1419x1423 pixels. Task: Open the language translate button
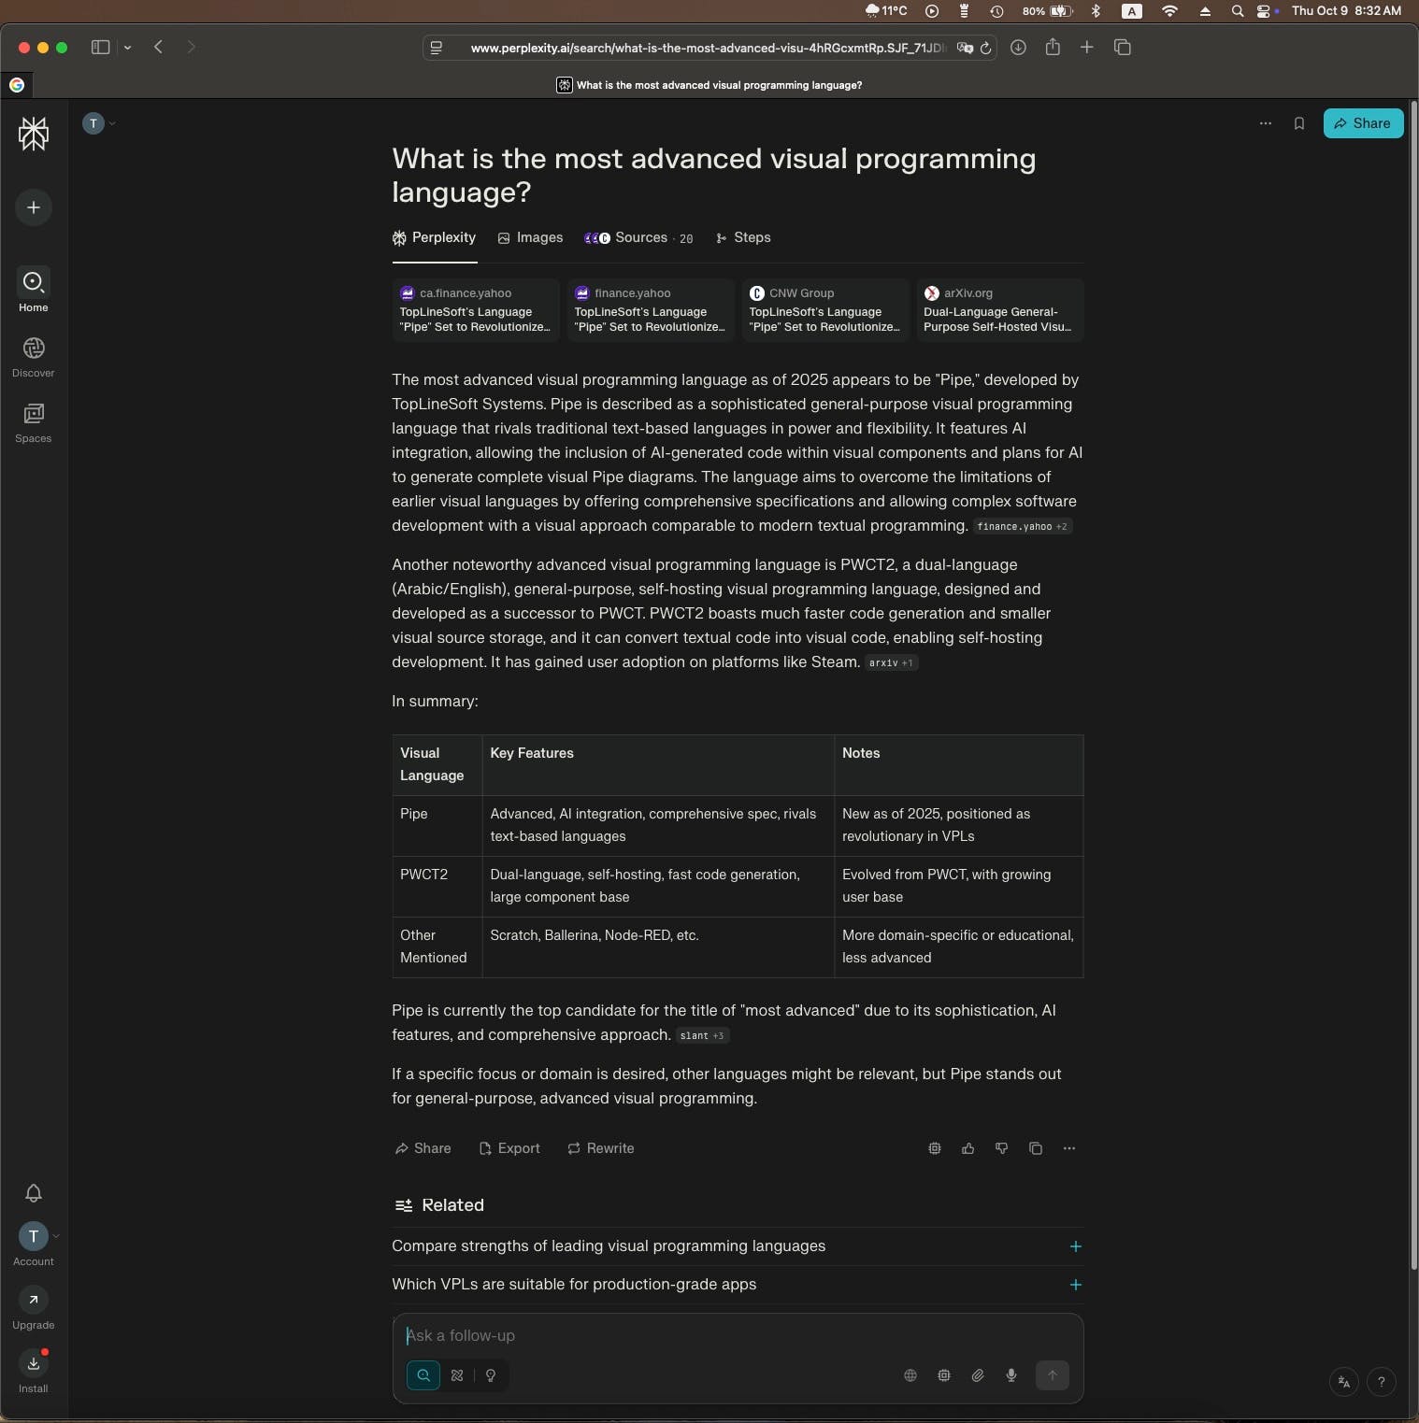[1344, 1382]
